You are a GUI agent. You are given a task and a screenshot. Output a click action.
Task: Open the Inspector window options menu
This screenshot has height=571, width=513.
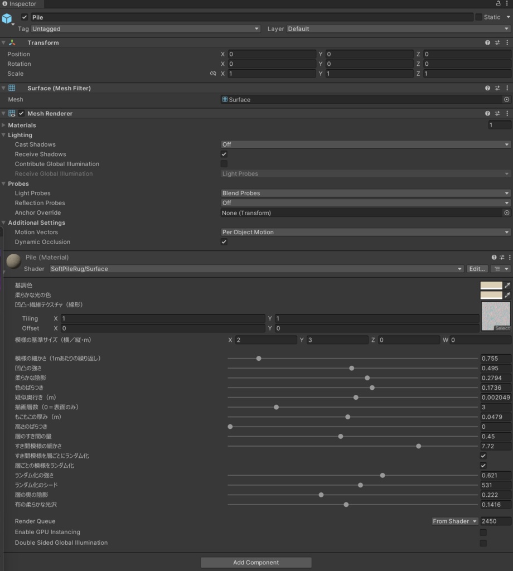(x=507, y=3)
